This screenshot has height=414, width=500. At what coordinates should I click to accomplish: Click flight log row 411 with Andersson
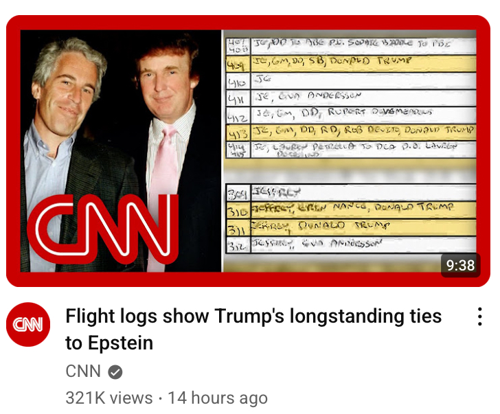(351, 98)
